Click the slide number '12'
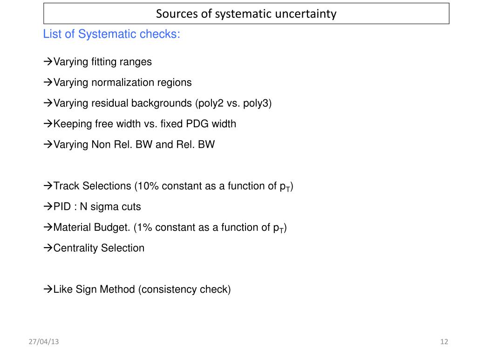The height and width of the screenshot is (358, 477). tap(444, 342)
